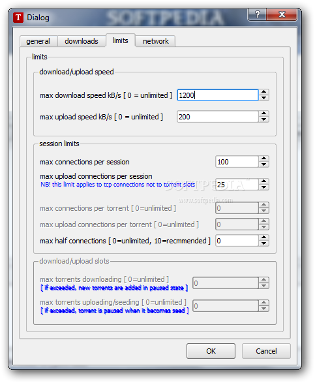
Task: Decrement max connections per session
Action: 263,164
